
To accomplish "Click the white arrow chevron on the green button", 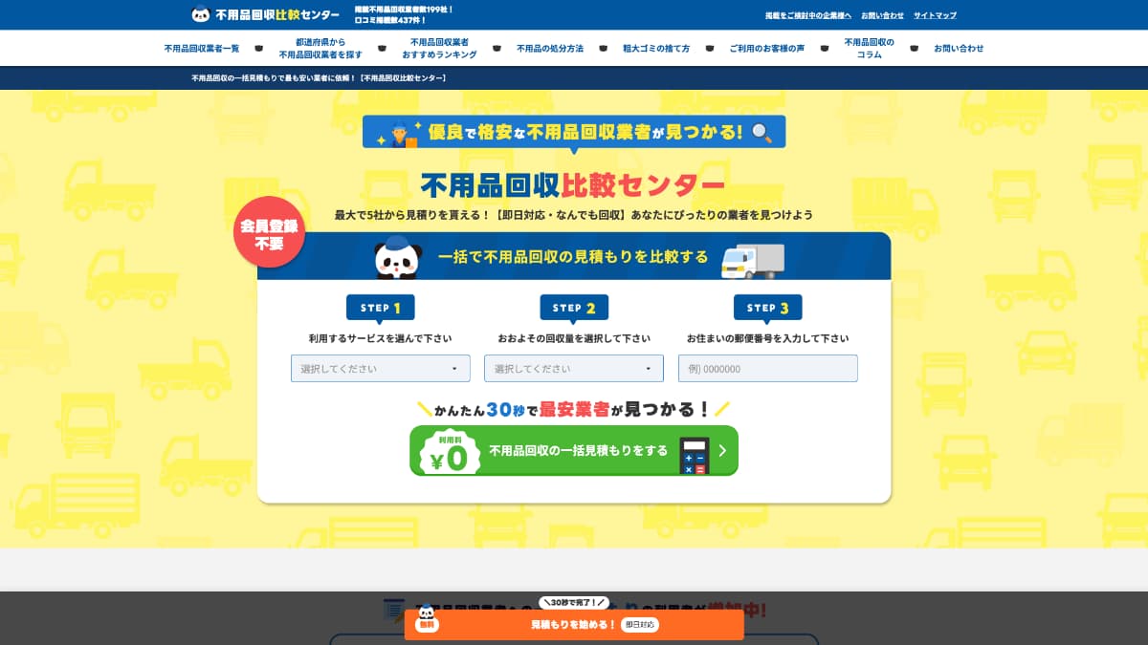I will (722, 451).
